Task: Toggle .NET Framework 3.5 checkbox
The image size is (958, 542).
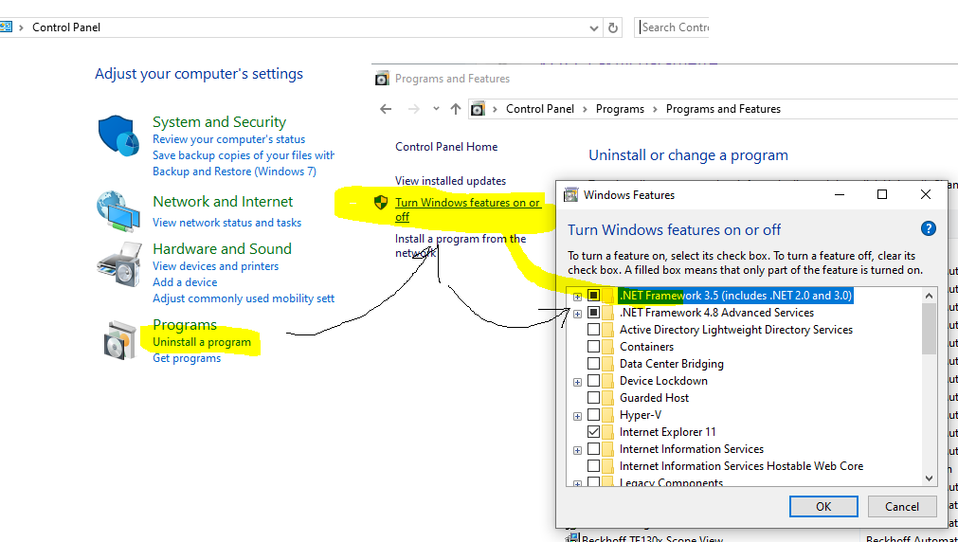Action: (593, 296)
